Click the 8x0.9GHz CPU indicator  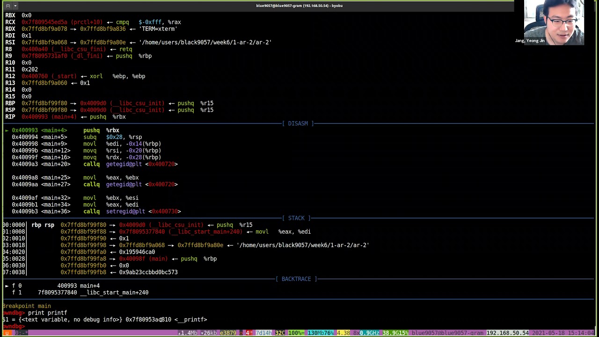[367, 333]
